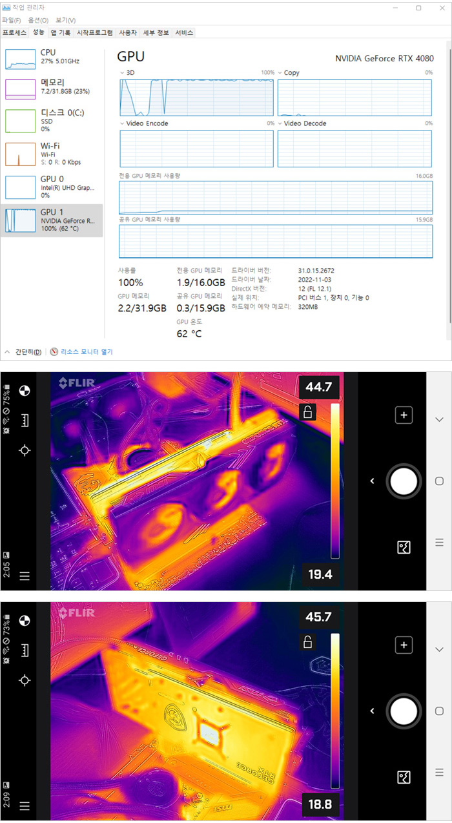
Task: Click the 공유 GPU 메모리 사용량 graph
Action: pos(276,240)
